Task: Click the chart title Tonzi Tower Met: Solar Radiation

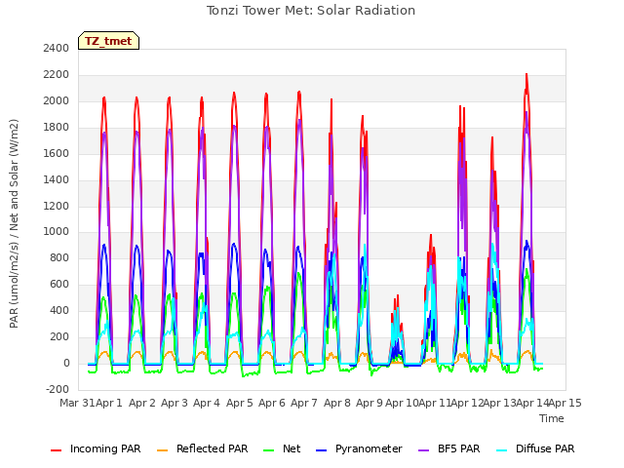Action: [x=311, y=11]
